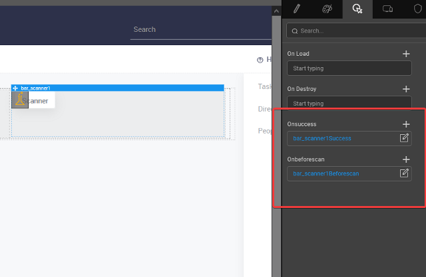The height and width of the screenshot is (277, 426).
Task: Focus the On Destroy input field
Action: tap(349, 104)
